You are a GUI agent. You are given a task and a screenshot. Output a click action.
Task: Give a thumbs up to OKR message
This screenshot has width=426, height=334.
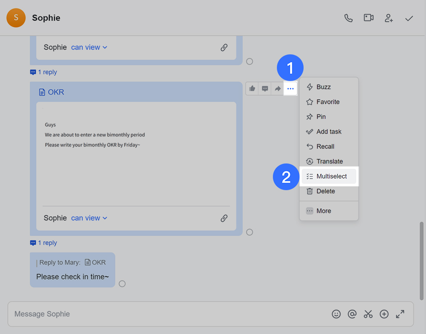pyautogui.click(x=252, y=89)
